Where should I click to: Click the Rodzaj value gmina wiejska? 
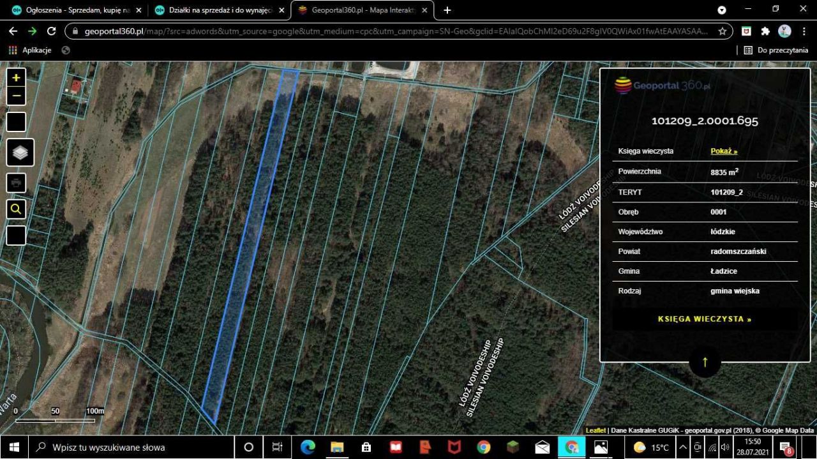click(735, 291)
